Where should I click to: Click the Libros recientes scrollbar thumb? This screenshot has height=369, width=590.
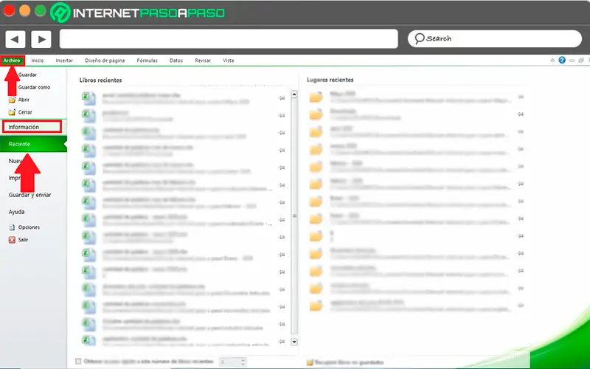click(x=294, y=216)
